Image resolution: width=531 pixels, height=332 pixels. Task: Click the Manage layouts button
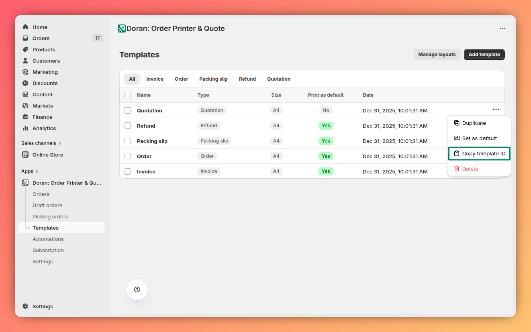click(x=437, y=55)
